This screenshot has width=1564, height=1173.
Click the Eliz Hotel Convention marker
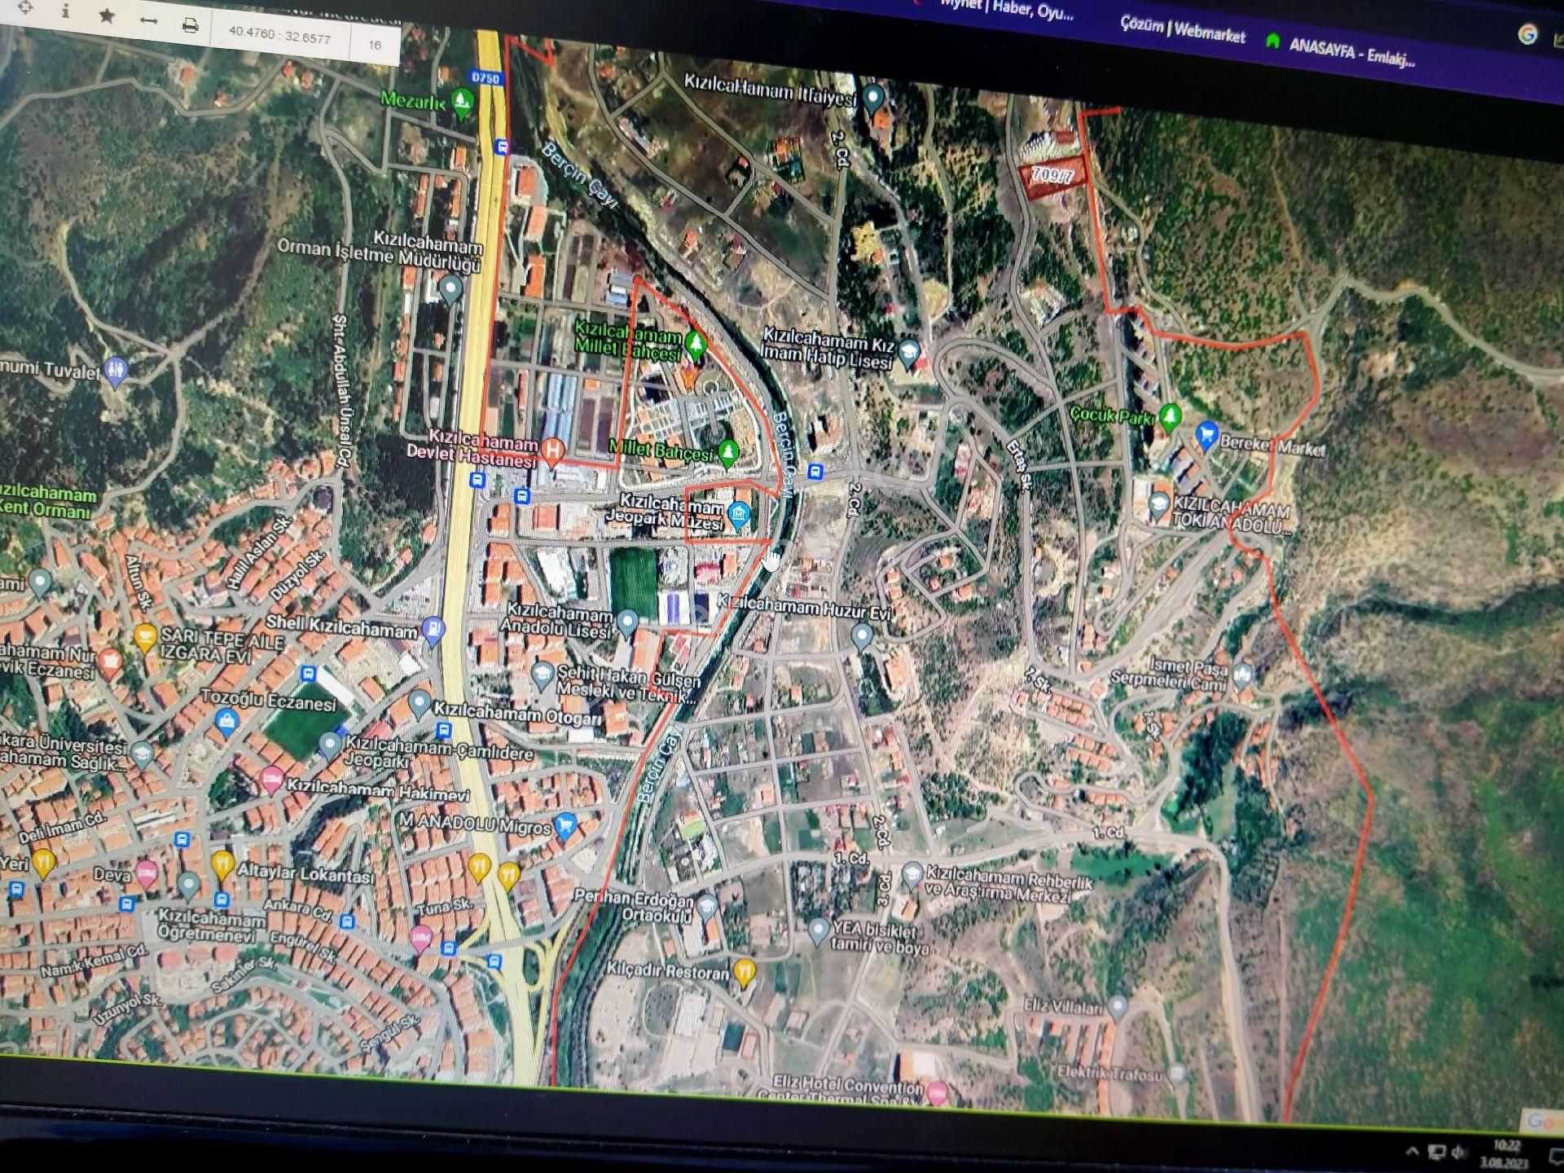point(938,1092)
